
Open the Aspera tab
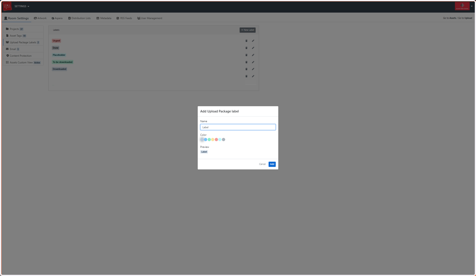[x=57, y=18]
